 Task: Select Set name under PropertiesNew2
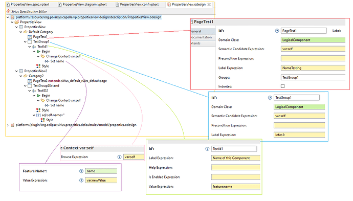click(57, 105)
